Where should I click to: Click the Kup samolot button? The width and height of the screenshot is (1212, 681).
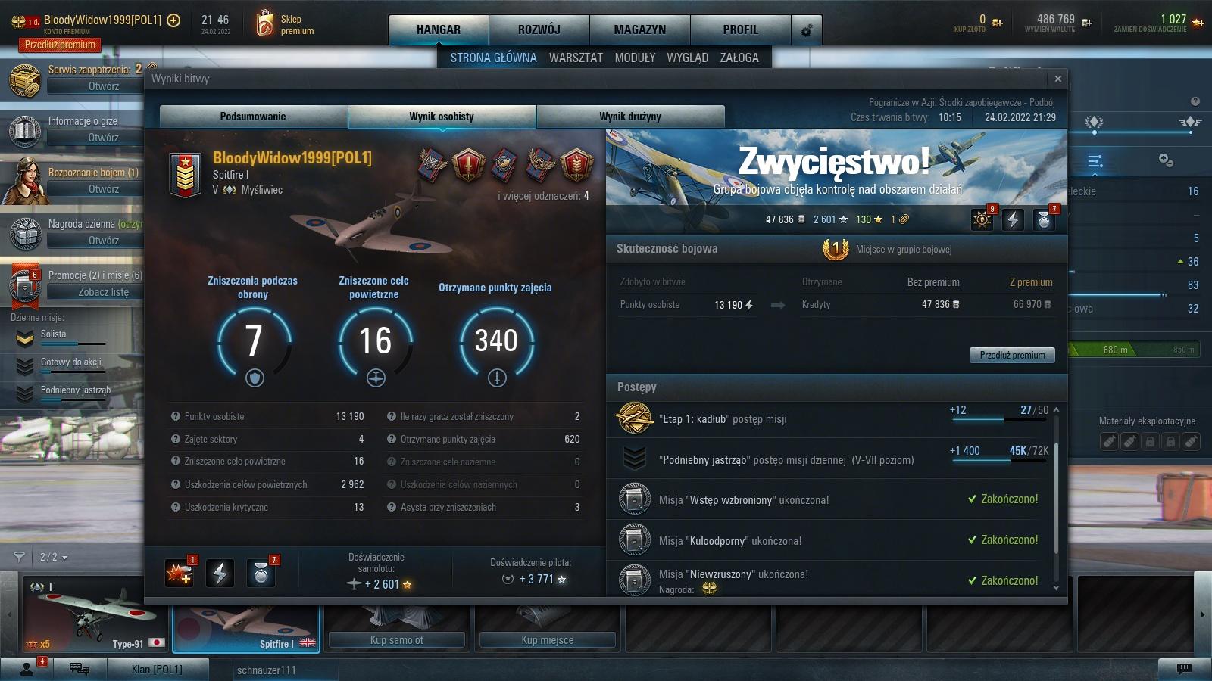coord(397,640)
